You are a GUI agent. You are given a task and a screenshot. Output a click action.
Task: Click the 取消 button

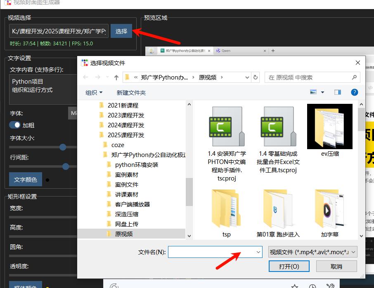coord(336,266)
